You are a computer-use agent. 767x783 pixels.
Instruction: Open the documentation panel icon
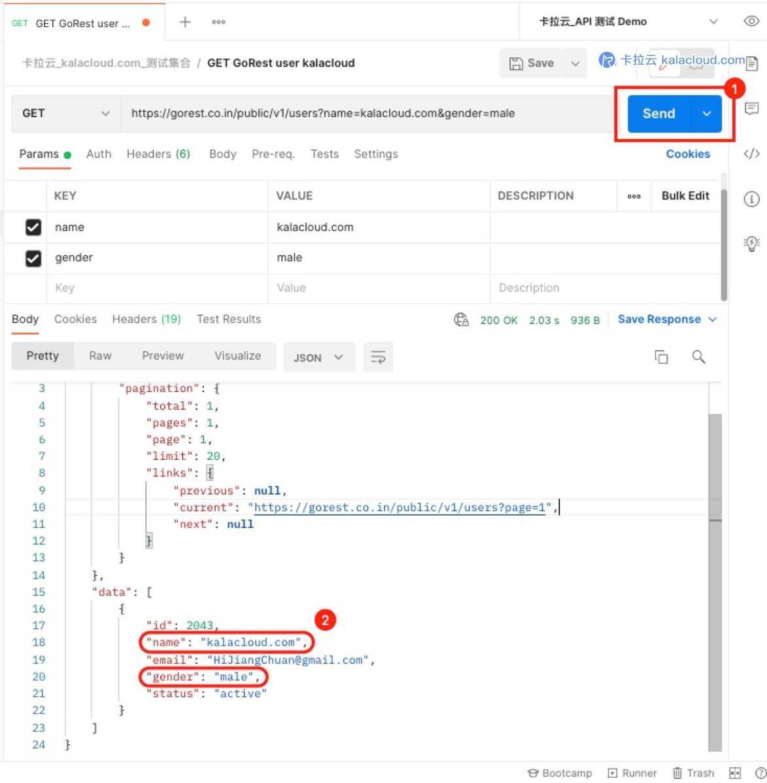tap(751, 63)
